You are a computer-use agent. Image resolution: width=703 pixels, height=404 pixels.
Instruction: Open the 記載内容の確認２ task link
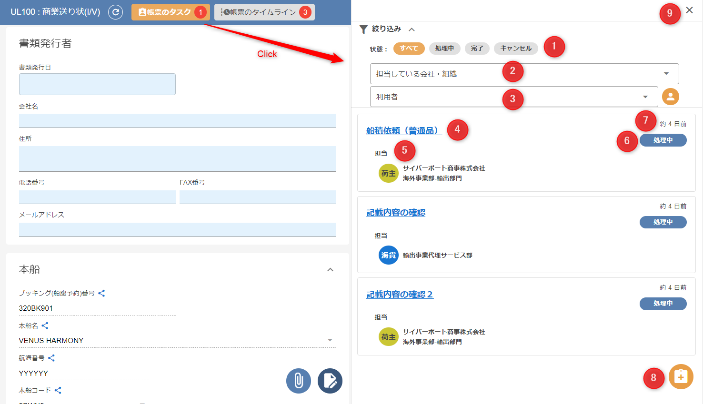pos(399,294)
